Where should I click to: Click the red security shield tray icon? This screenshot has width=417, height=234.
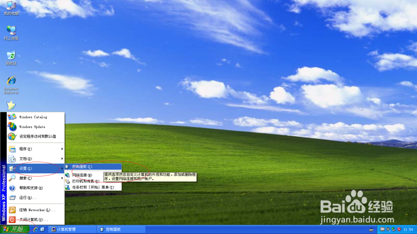(399, 229)
